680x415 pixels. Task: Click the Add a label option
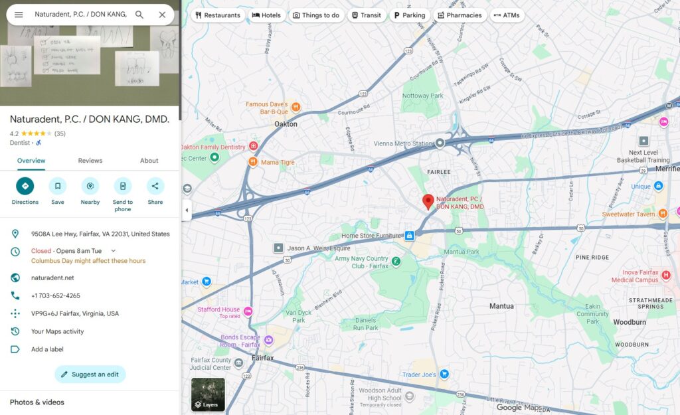click(x=47, y=349)
